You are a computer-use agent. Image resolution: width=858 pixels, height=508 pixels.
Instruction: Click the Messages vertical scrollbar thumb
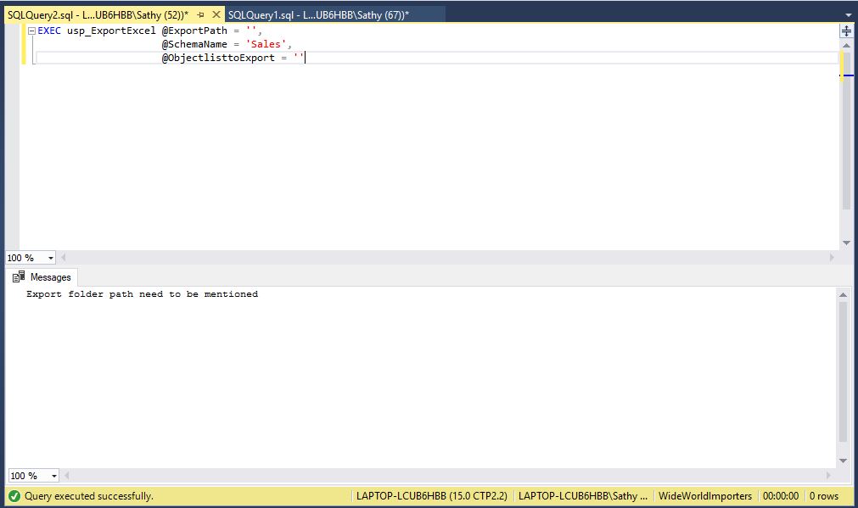[x=844, y=371]
